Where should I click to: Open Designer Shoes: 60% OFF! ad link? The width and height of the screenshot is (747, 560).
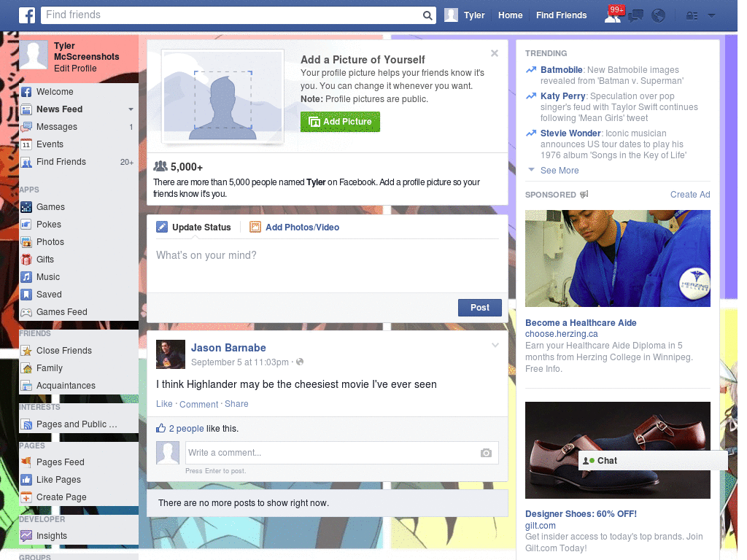point(581,514)
